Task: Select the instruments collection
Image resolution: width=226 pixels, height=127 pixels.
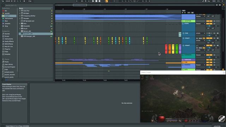Action: (8, 18)
